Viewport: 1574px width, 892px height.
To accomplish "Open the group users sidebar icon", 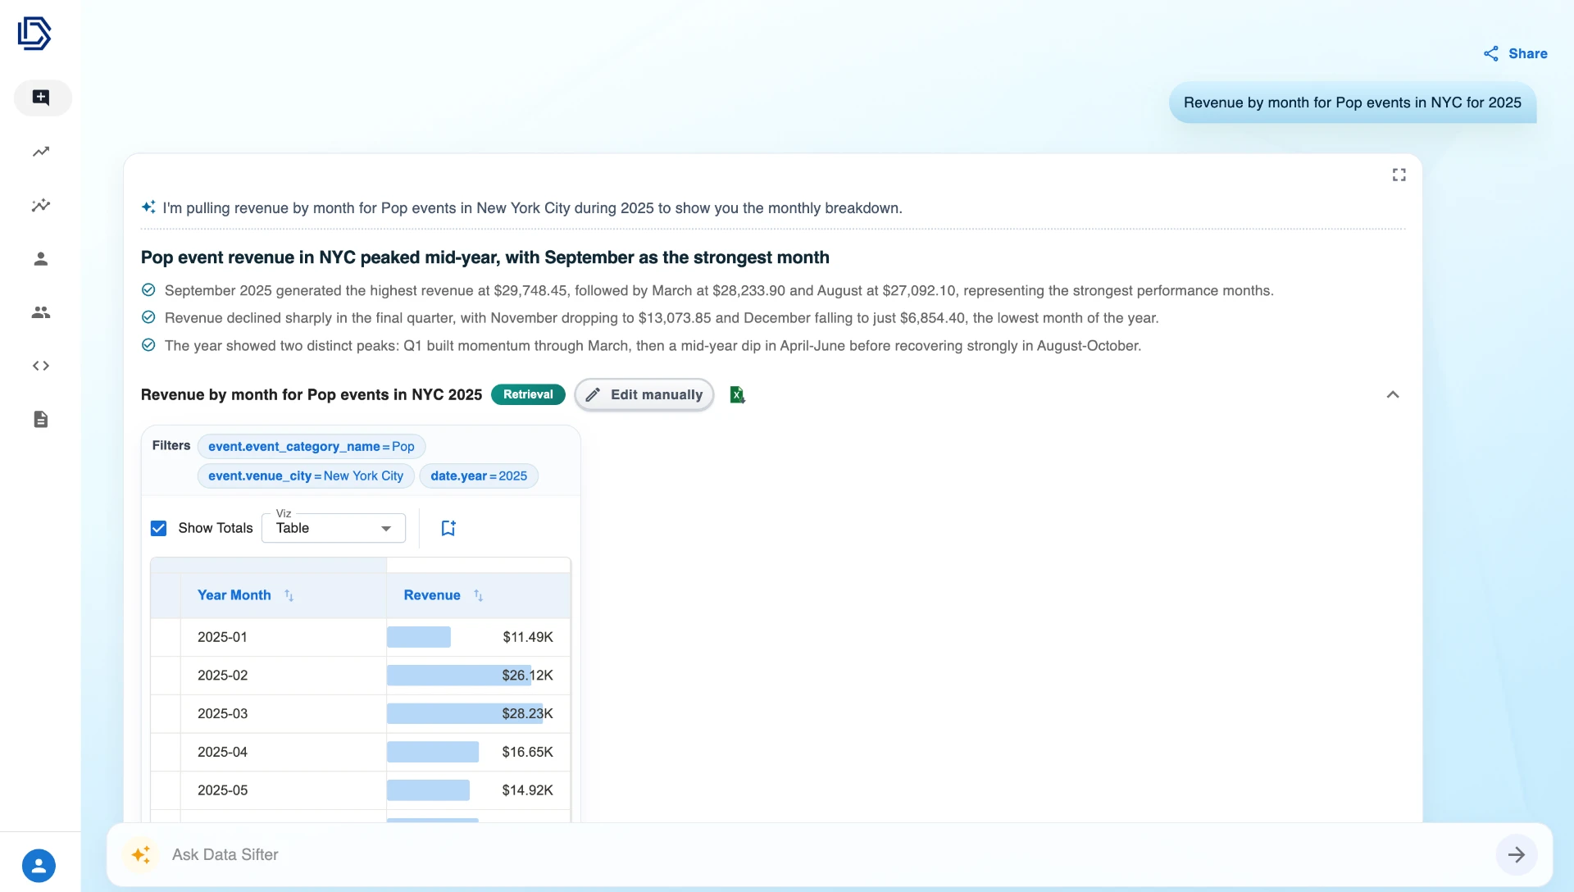I will (x=41, y=312).
